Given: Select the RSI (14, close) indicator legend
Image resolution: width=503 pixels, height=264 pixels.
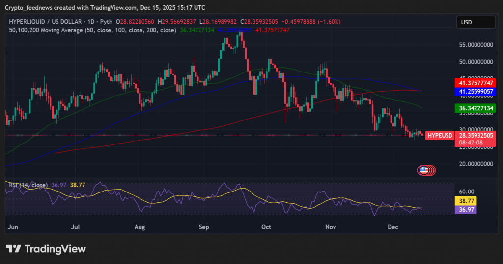Looking at the screenshot, I should (28, 185).
